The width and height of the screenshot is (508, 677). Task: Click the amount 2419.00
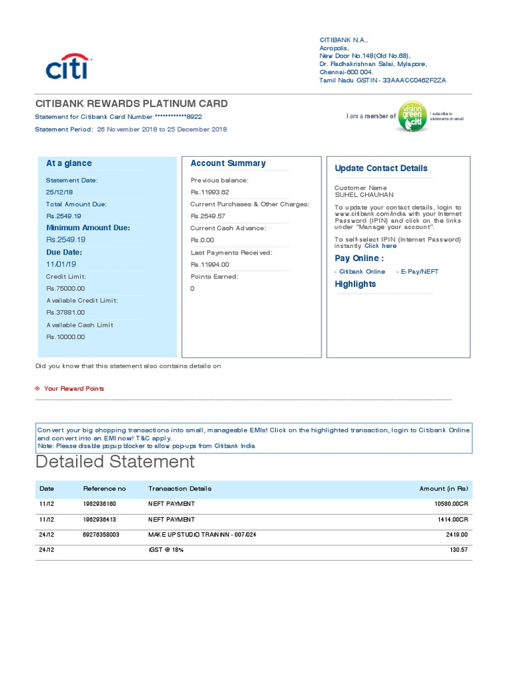pyautogui.click(x=457, y=534)
